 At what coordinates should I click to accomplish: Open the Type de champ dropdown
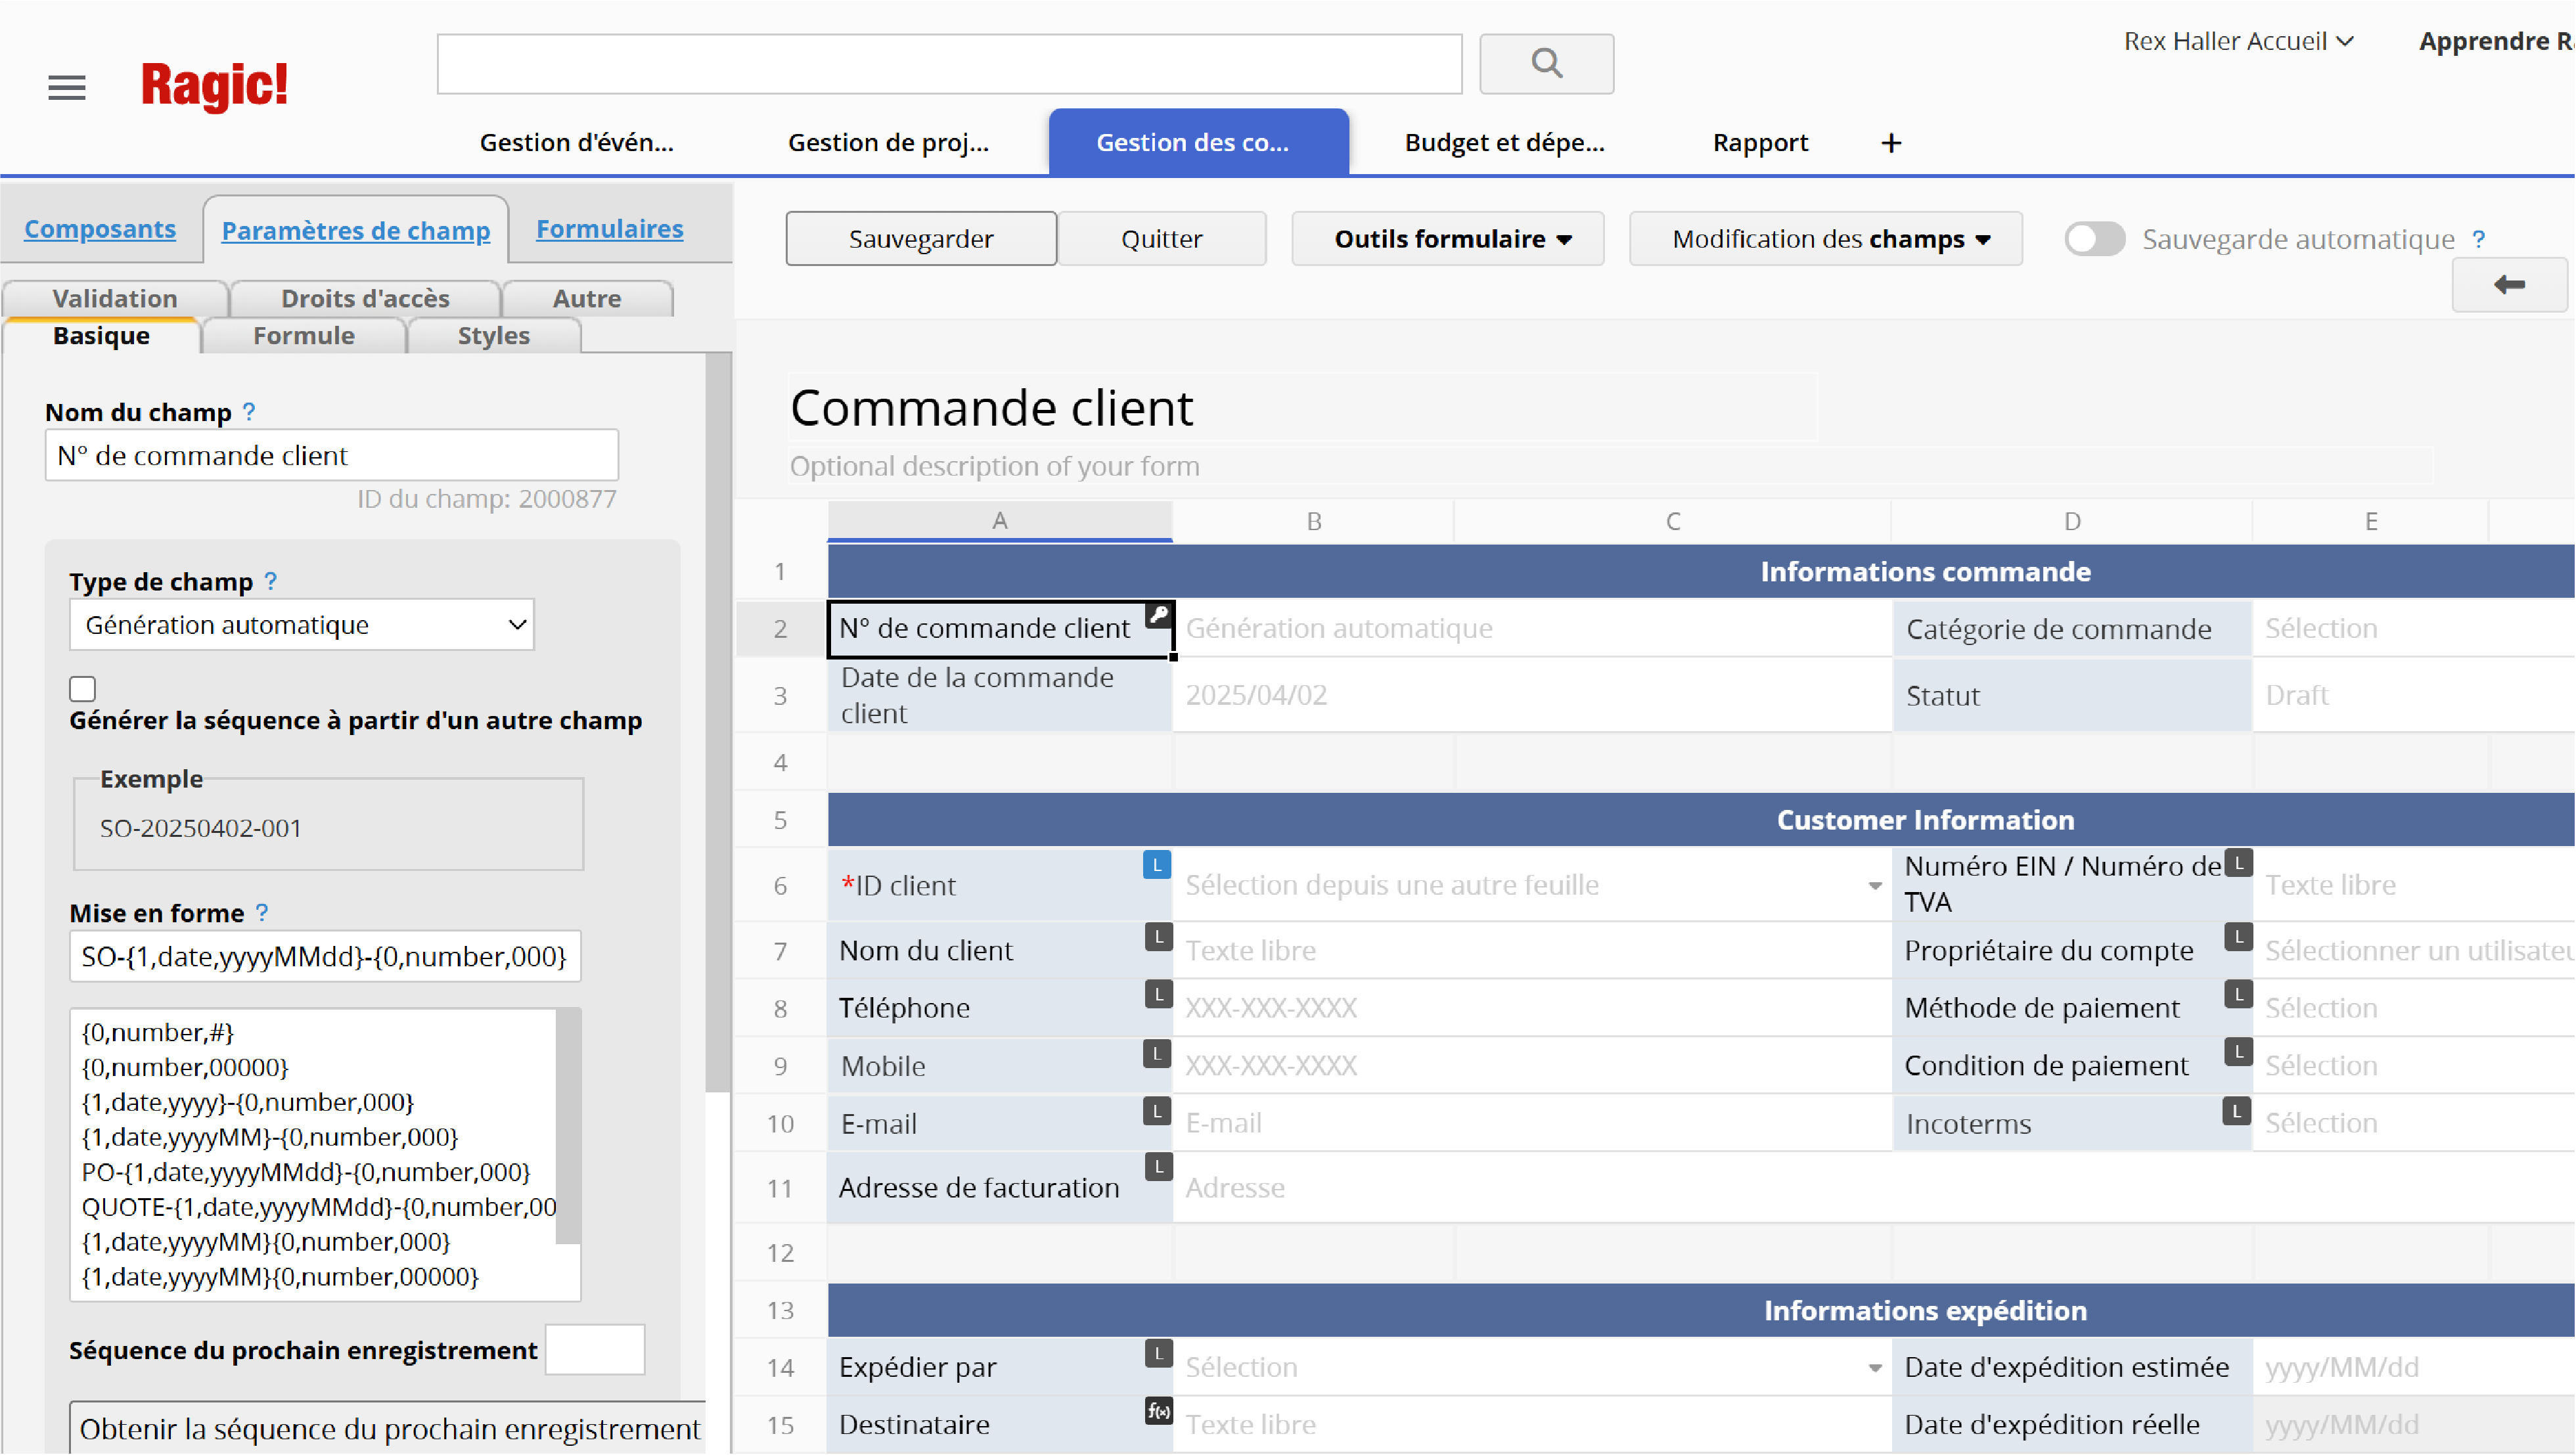[x=300, y=624]
